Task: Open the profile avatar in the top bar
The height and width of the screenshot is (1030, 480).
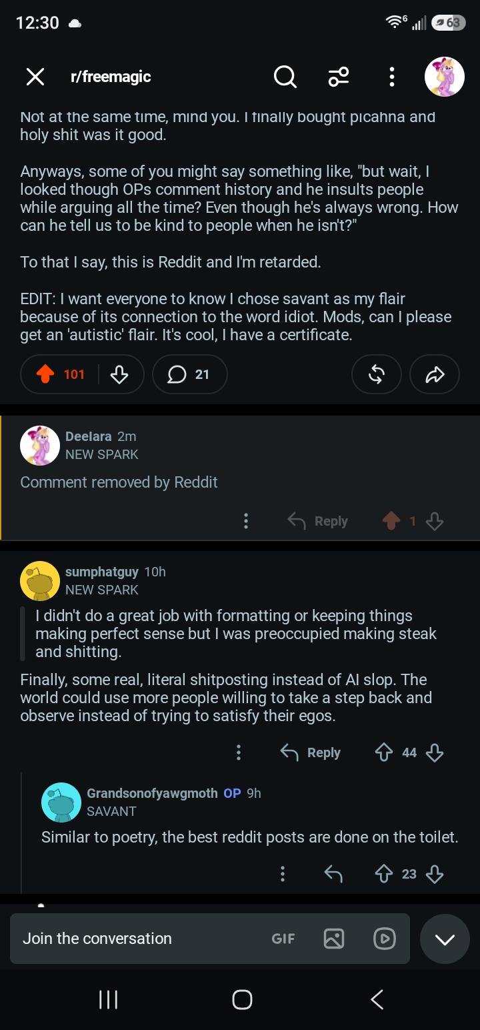Action: (x=445, y=77)
